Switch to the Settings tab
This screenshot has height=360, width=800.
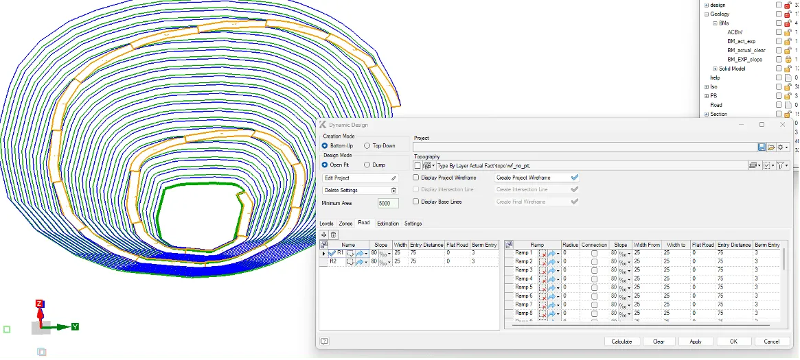(413, 224)
